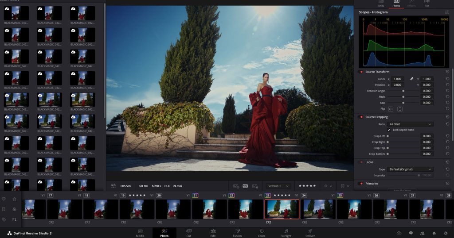Image resolution: width=454 pixels, height=238 pixels.
Task: Select filmstrip clip number 21
Action: [209, 209]
